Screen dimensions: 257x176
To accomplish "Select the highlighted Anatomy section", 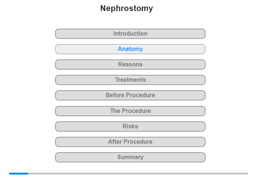I will [130, 49].
